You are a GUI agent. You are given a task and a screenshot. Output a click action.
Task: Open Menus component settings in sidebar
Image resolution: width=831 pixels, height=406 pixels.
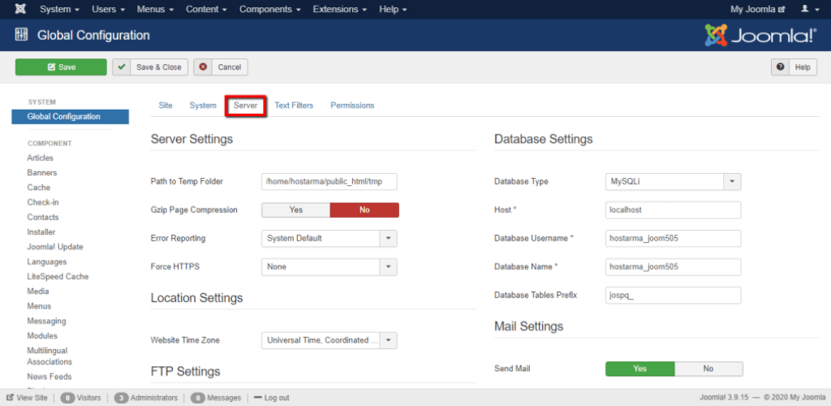click(38, 306)
